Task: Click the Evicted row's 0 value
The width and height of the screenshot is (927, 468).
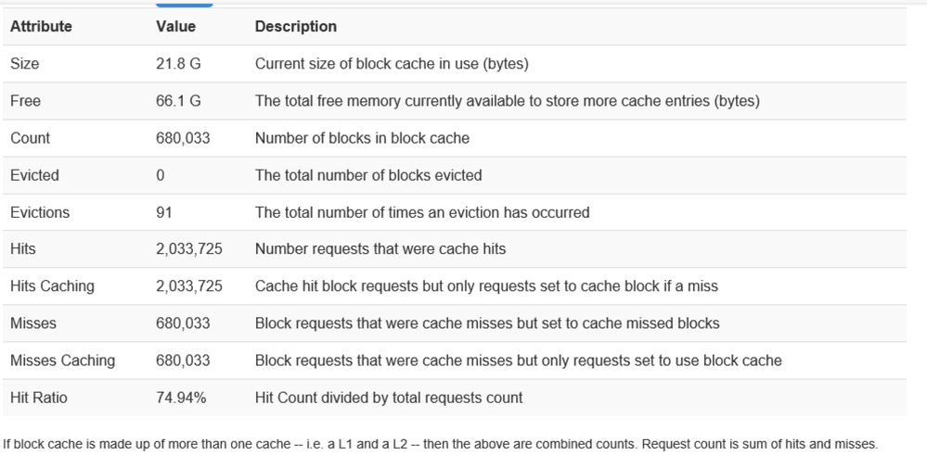Action: [161, 175]
